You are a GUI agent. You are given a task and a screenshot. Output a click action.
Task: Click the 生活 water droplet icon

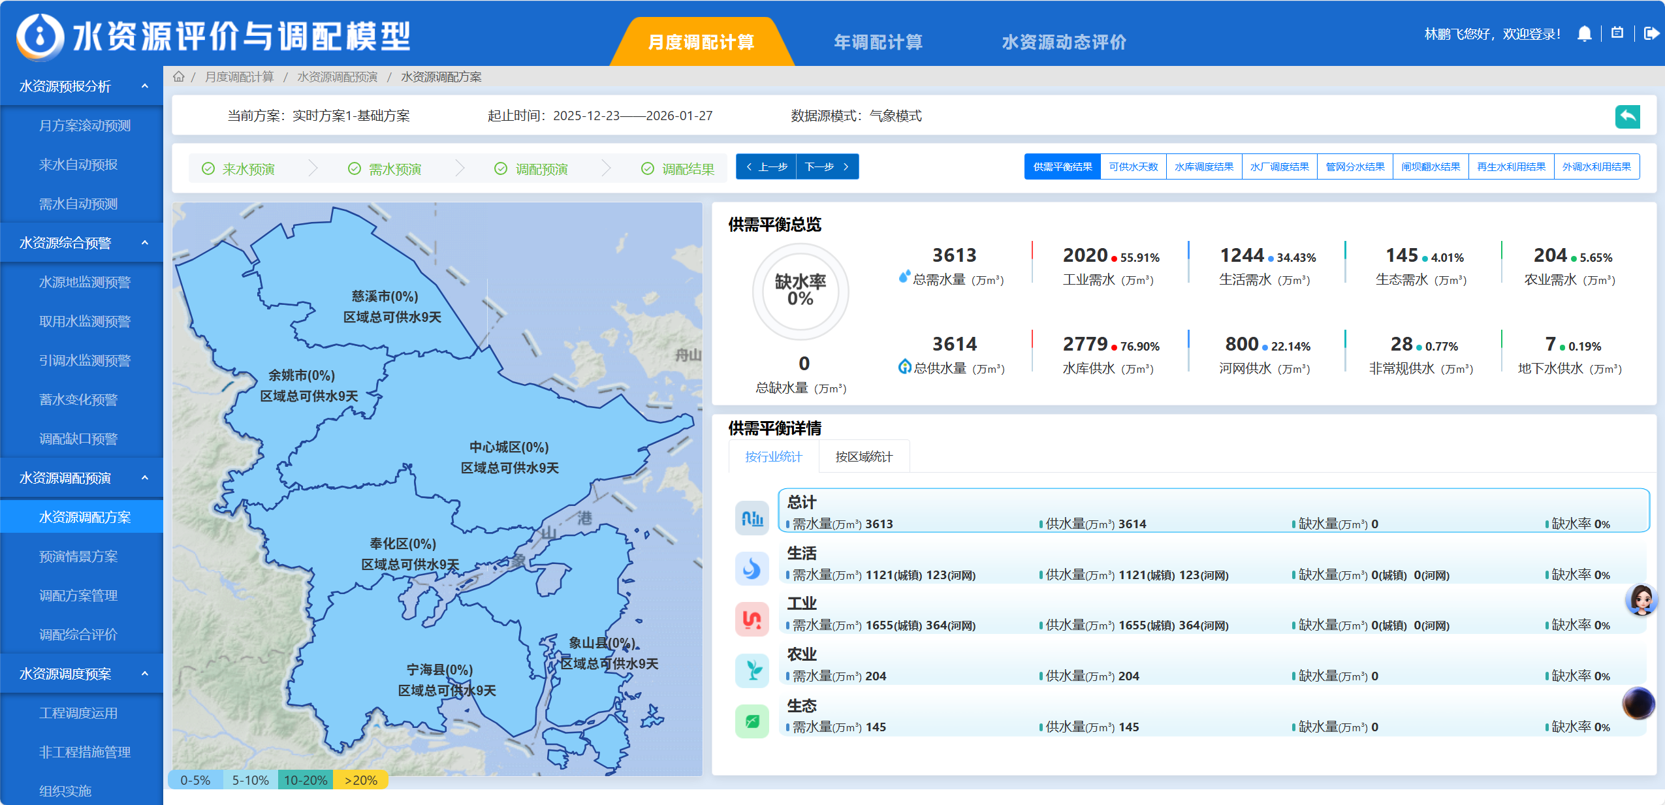click(x=752, y=568)
